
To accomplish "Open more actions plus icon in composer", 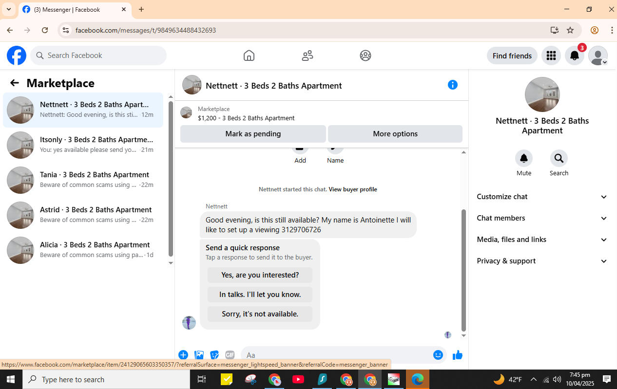I will click(183, 355).
